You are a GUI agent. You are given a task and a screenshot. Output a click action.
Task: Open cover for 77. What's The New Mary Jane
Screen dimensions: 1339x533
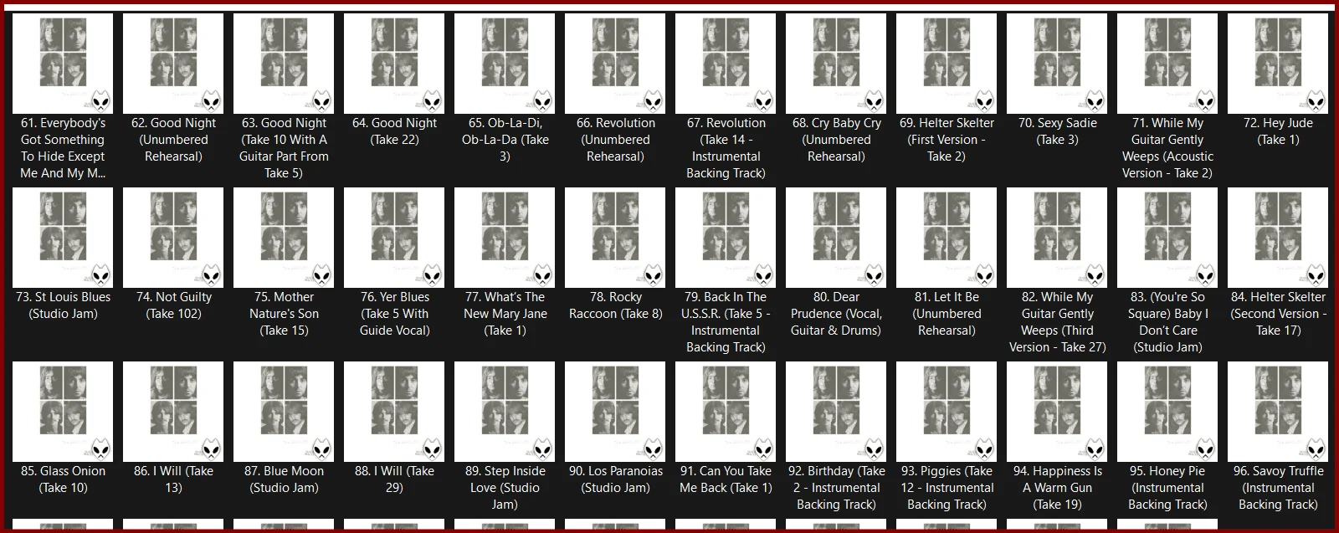coord(505,238)
